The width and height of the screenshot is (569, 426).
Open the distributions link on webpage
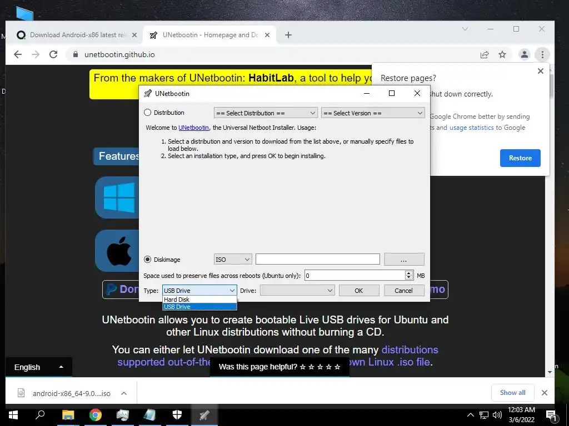coord(410,349)
